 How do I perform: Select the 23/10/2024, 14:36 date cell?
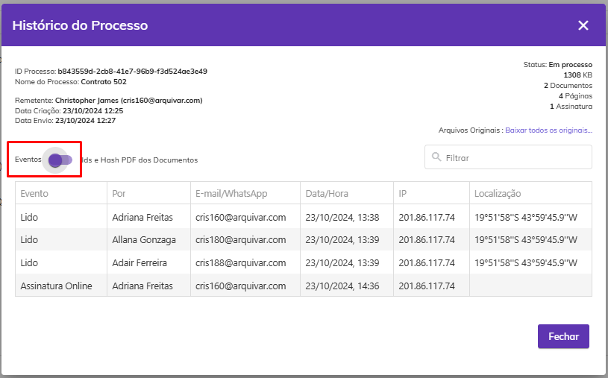tap(347, 286)
